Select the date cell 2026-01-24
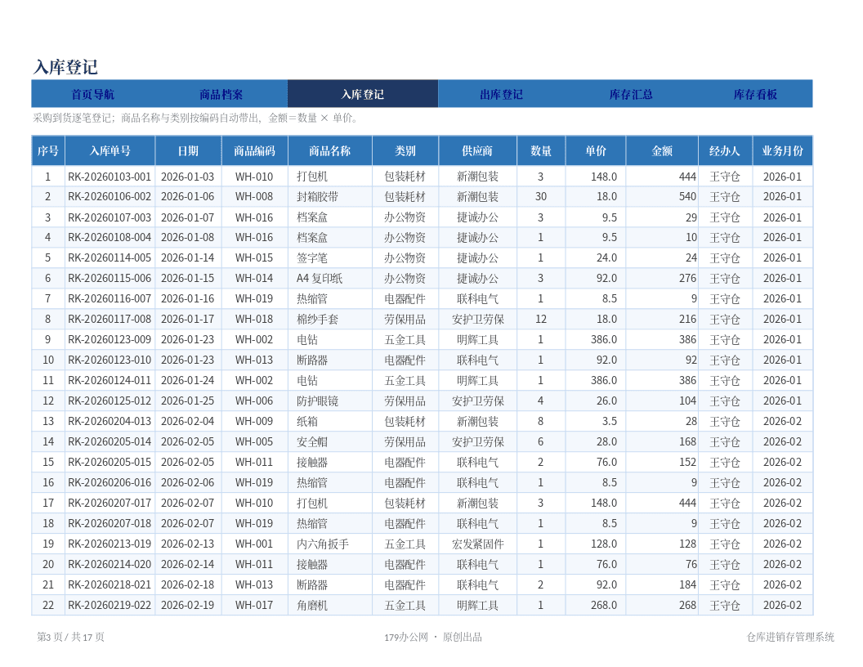This screenshot has height=667, width=863. pos(188,380)
